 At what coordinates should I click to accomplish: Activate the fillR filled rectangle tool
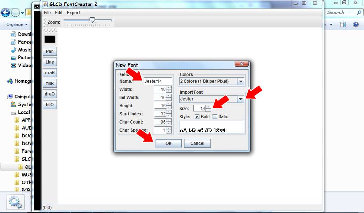point(49,83)
